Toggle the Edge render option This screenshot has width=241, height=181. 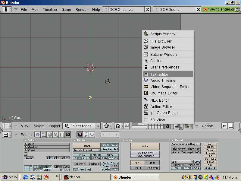pyautogui.click(x=49, y=158)
